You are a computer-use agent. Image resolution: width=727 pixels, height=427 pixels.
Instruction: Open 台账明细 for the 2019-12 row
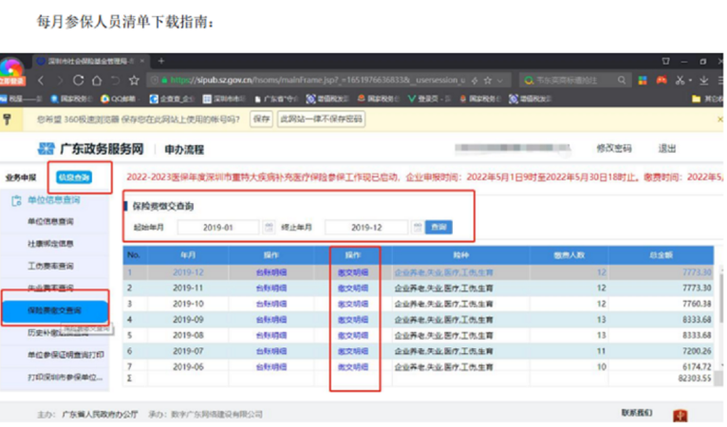click(x=271, y=272)
